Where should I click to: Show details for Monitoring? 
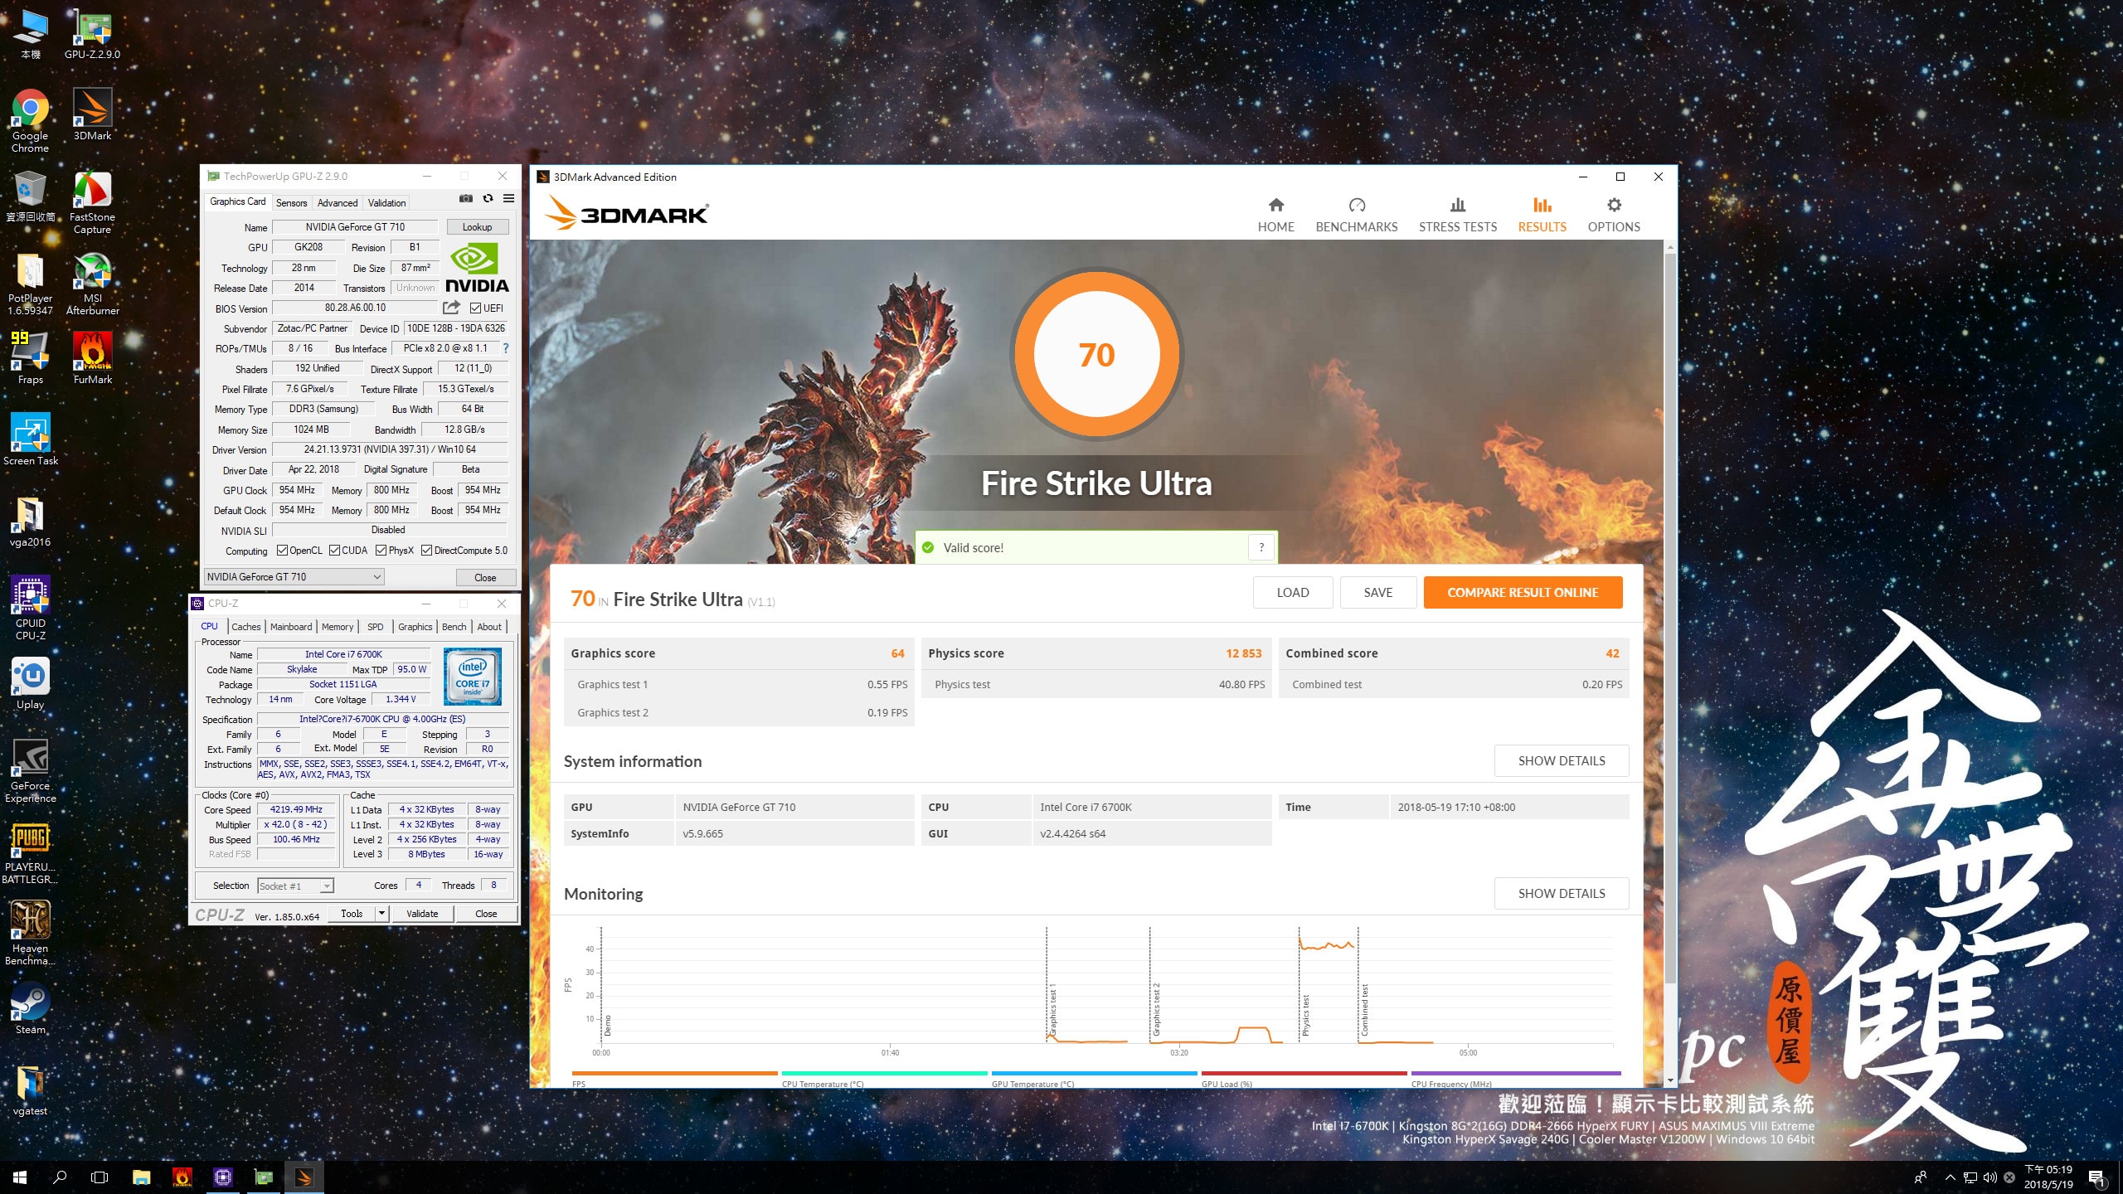point(1562,894)
